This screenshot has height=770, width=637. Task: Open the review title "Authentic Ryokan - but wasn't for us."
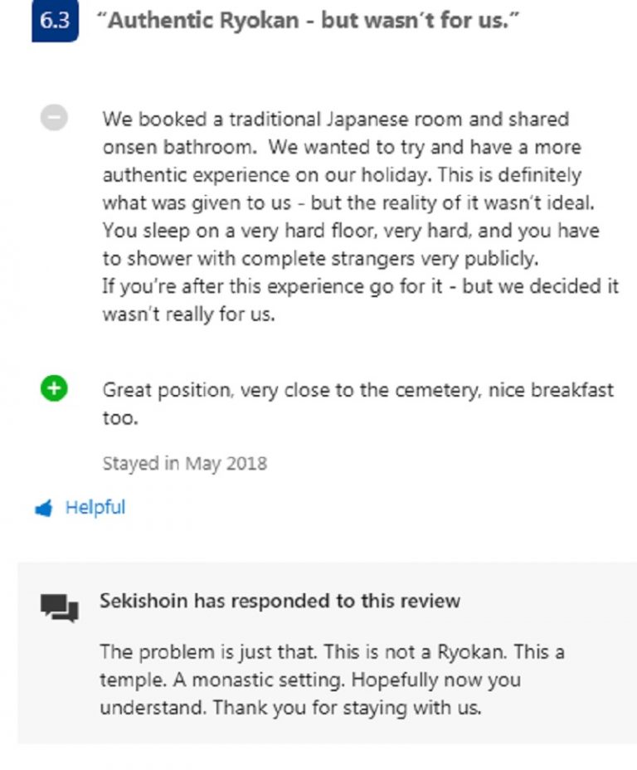click(308, 21)
